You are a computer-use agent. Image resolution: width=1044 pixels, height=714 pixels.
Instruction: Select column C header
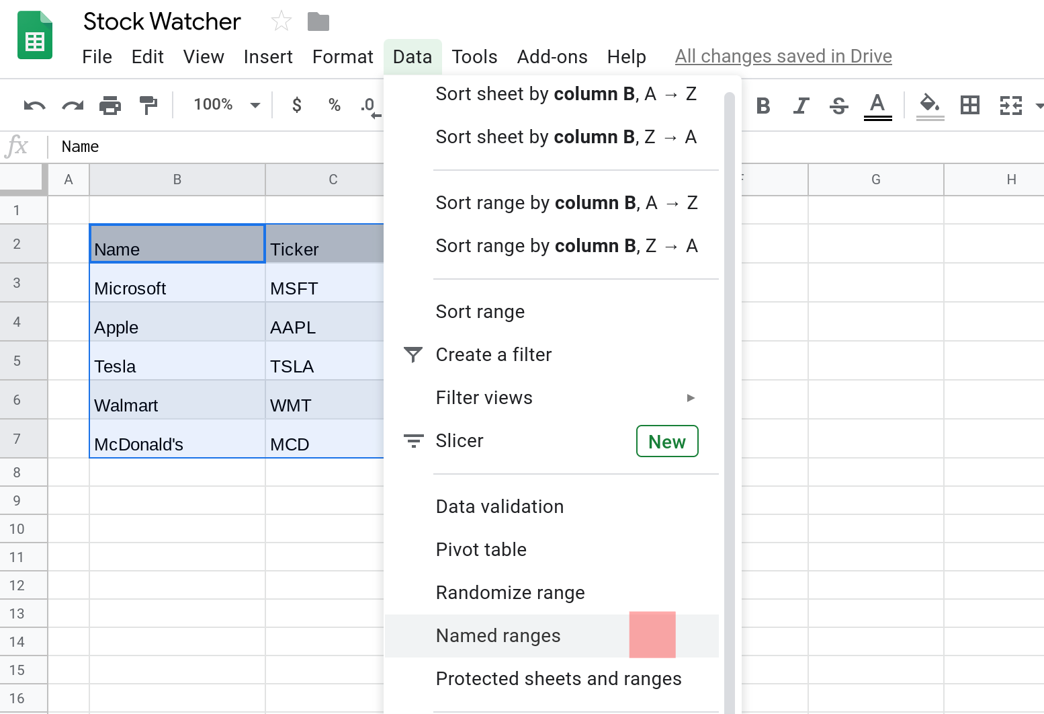tap(324, 180)
